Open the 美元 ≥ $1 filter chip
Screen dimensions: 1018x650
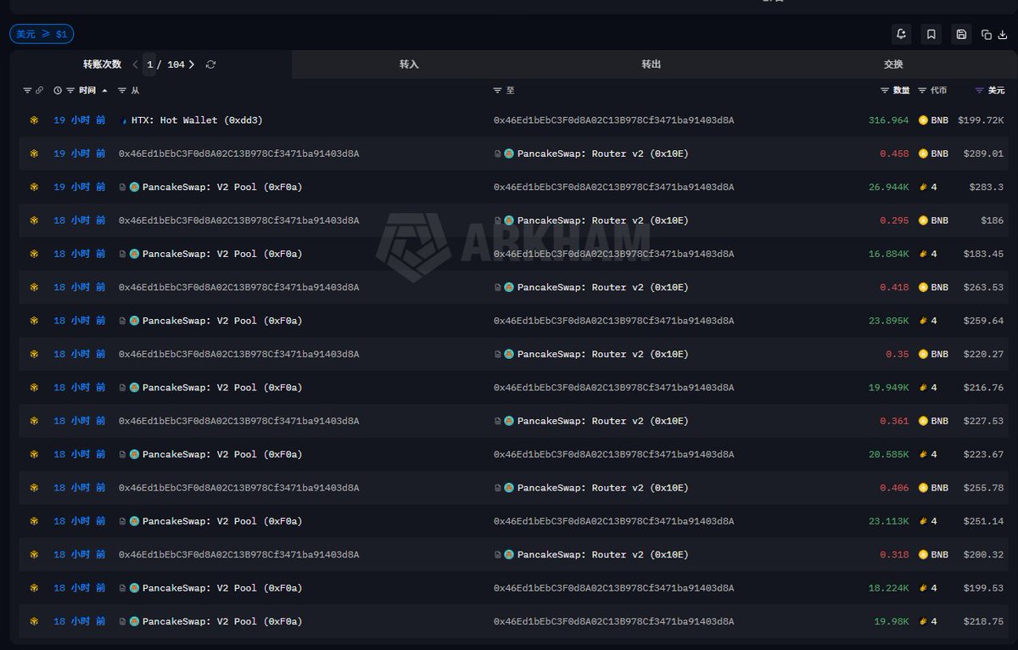pyautogui.click(x=42, y=34)
